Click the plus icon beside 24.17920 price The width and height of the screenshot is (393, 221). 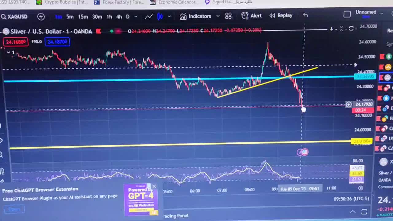click(x=349, y=105)
